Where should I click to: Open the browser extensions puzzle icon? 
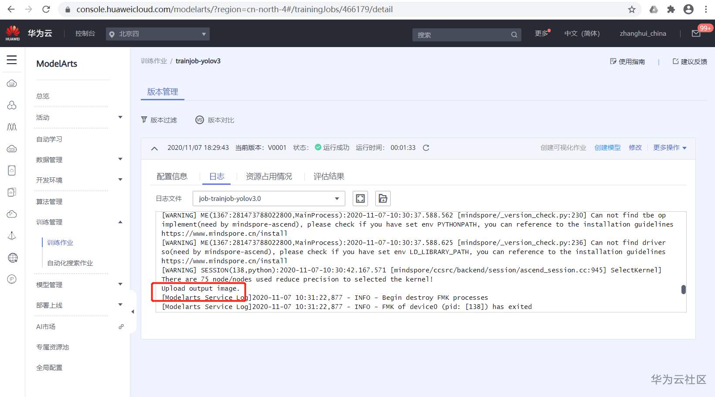point(671,9)
